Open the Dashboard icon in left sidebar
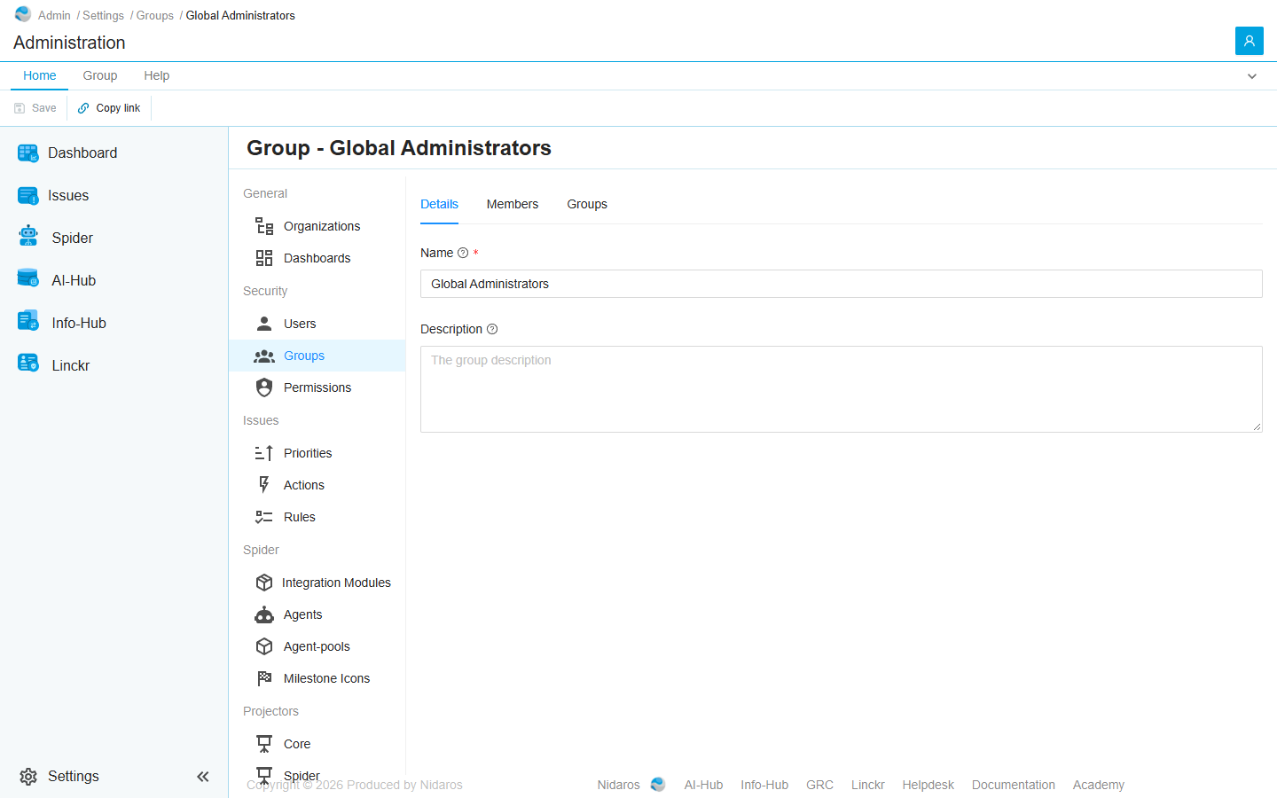 [28, 153]
